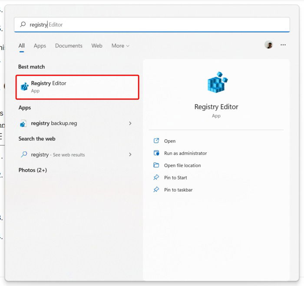Viewport: 304px width, 286px height.
Task: Open the user profile avatar
Action: tap(269, 45)
